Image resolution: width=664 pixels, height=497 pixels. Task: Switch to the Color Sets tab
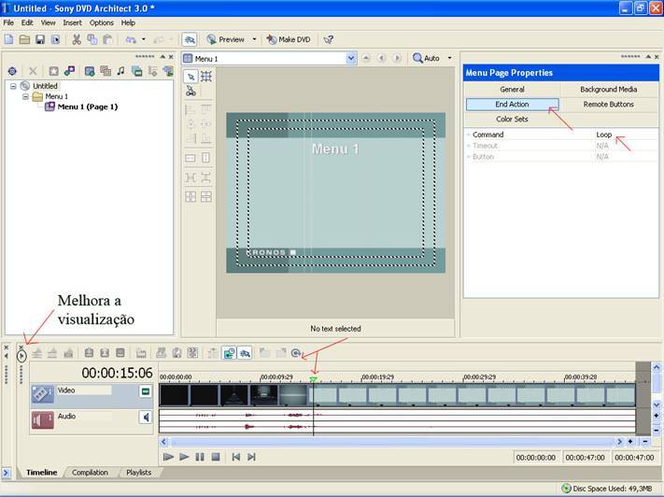tap(512, 119)
